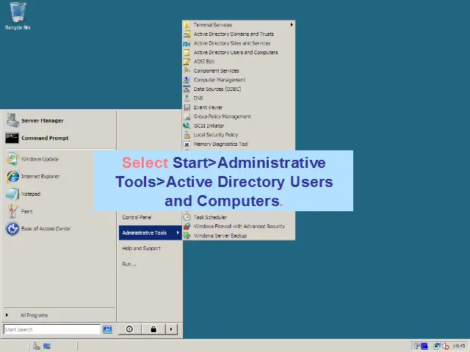
Task: Select Active Directory Users and Computers
Action: click(x=239, y=52)
